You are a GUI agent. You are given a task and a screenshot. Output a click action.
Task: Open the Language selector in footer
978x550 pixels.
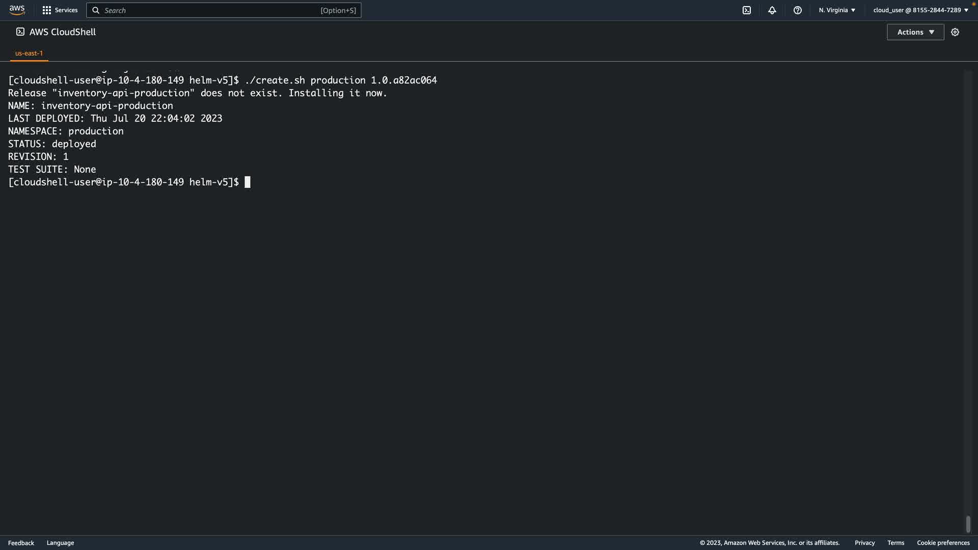pos(60,543)
